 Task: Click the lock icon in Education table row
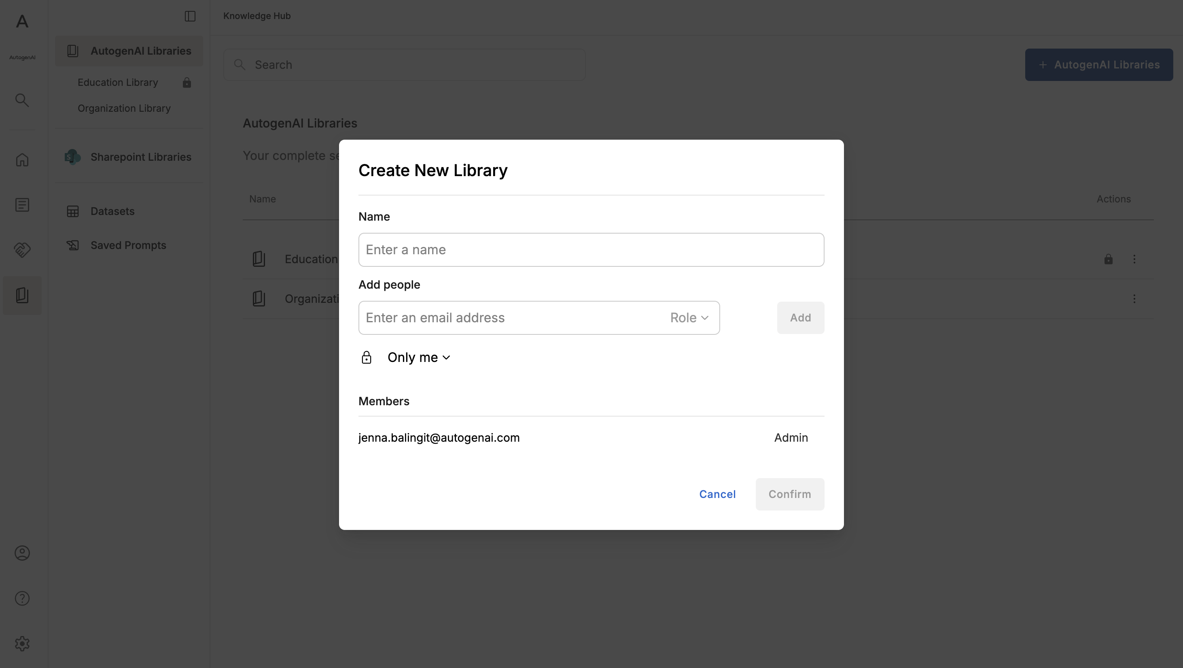pyautogui.click(x=1108, y=259)
